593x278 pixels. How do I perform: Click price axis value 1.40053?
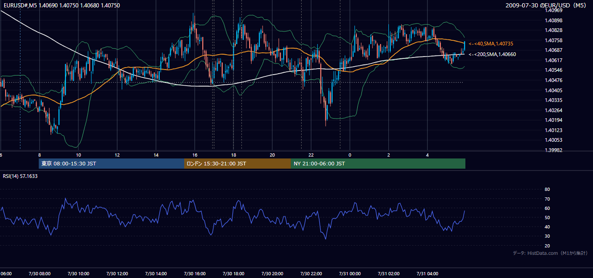(x=553, y=140)
